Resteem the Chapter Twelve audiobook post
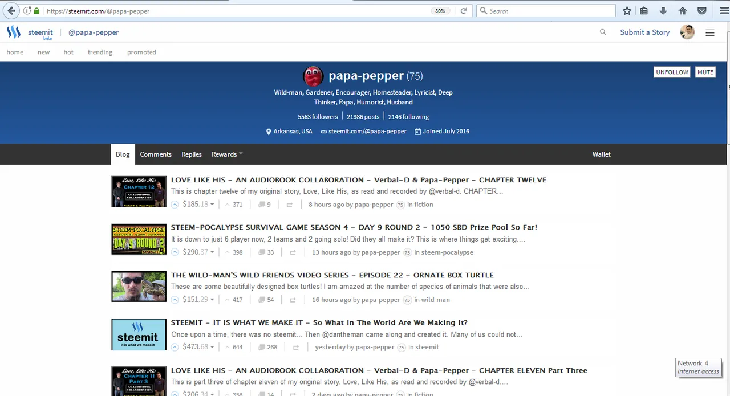The height and width of the screenshot is (396, 730). tap(290, 205)
